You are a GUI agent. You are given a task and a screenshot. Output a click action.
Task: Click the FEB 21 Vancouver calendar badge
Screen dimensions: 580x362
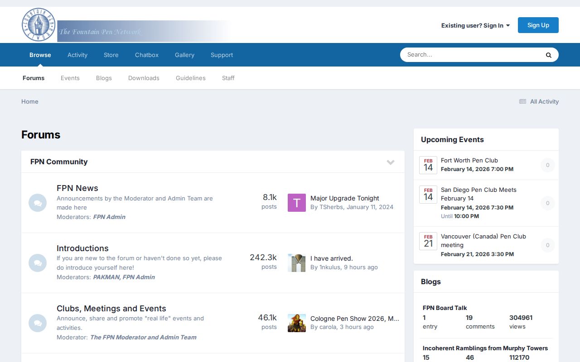(x=428, y=241)
